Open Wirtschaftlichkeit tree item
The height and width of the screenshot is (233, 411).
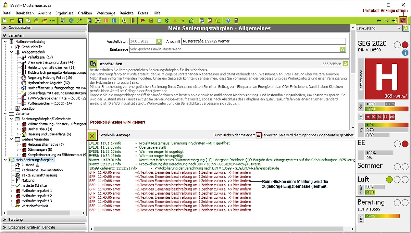[35, 206]
